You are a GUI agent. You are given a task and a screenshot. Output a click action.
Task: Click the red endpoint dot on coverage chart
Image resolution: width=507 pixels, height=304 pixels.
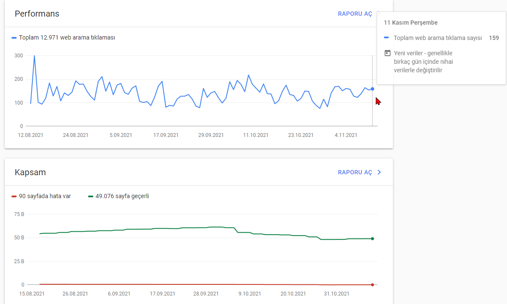click(x=372, y=284)
